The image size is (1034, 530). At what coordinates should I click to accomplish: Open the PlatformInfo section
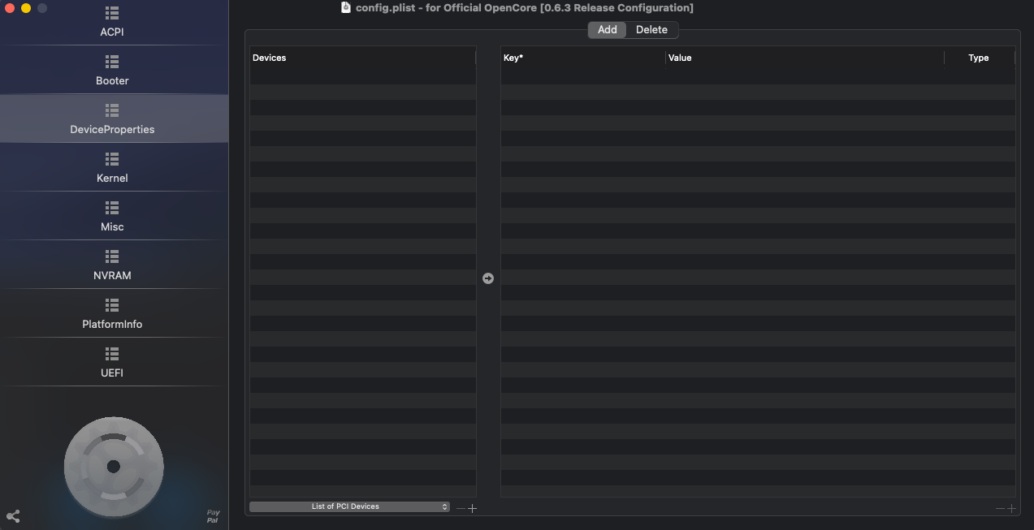click(112, 315)
